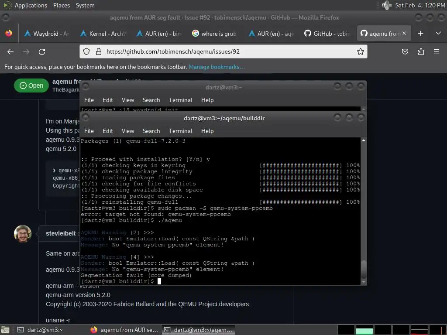The height and width of the screenshot is (335, 447).
Task: Click the builddir terminal scrollbar thumb
Action: pyautogui.click(x=364, y=269)
